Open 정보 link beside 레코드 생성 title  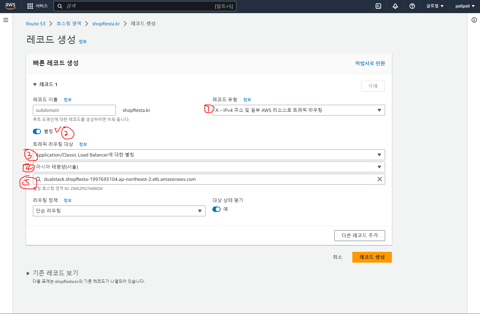coord(83,42)
